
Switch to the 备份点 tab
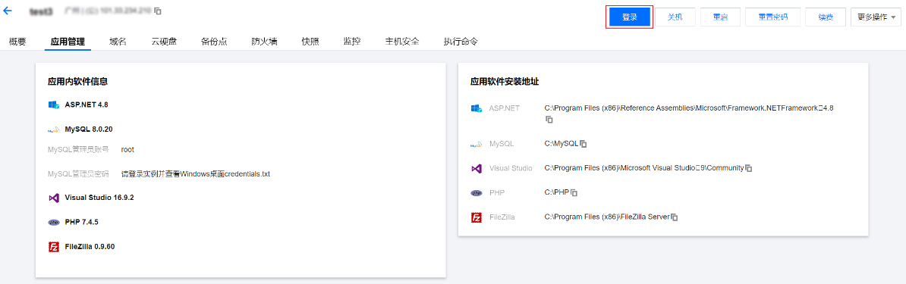[x=215, y=42]
